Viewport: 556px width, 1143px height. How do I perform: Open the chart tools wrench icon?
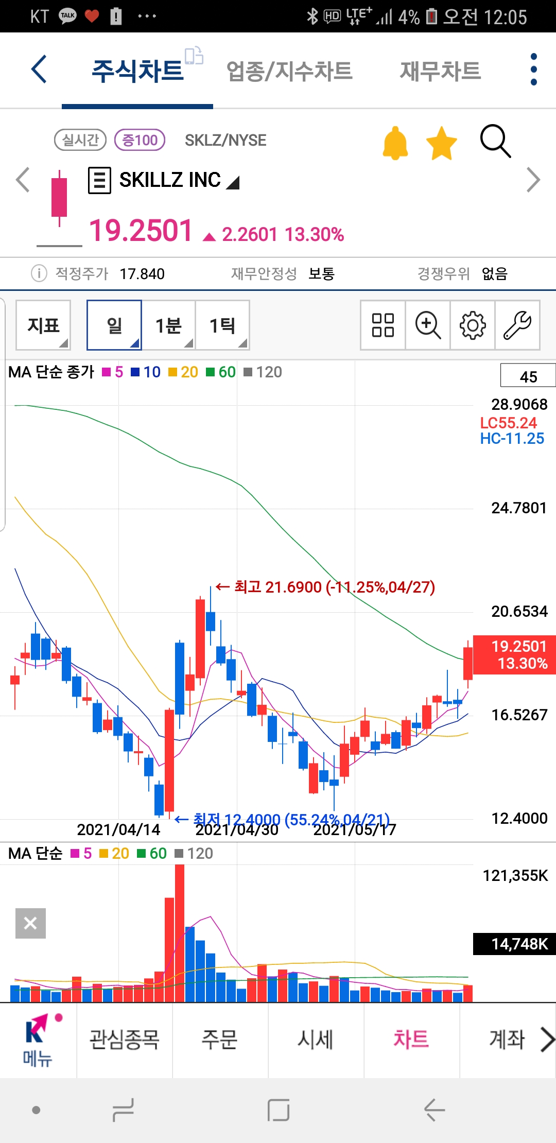(x=517, y=325)
